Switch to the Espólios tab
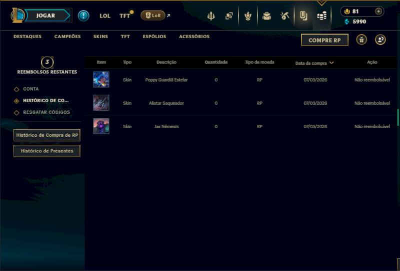Image resolution: width=400 pixels, height=271 pixels. [154, 37]
